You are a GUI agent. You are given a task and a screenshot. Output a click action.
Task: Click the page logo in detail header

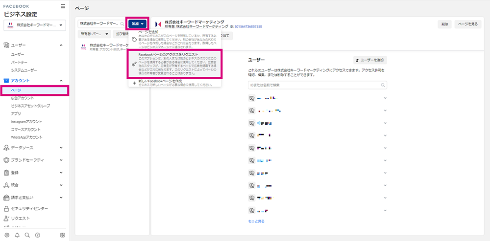point(158,24)
